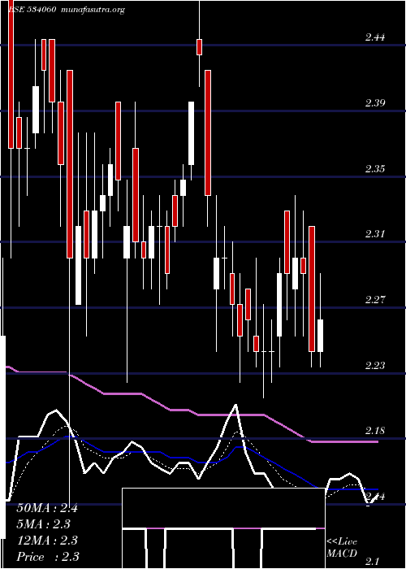
Task: Click the munafasutra.org watermark text
Action: [93, 10]
